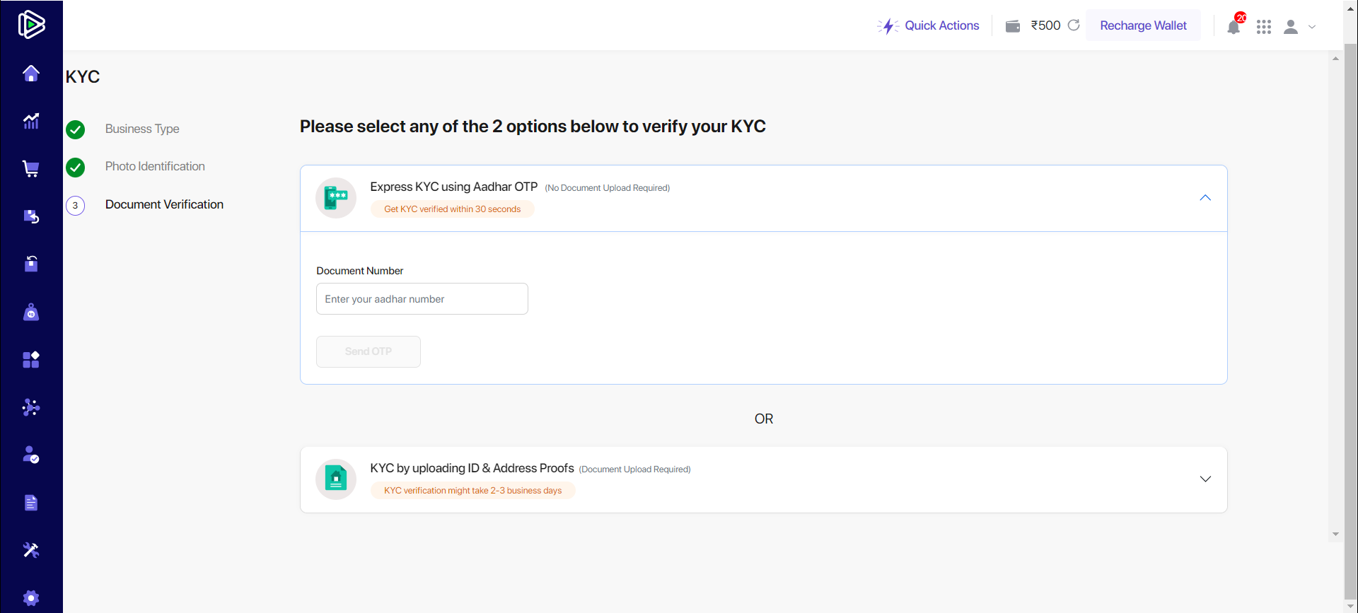
Task: Open the Home icon in sidebar
Action: [31, 74]
